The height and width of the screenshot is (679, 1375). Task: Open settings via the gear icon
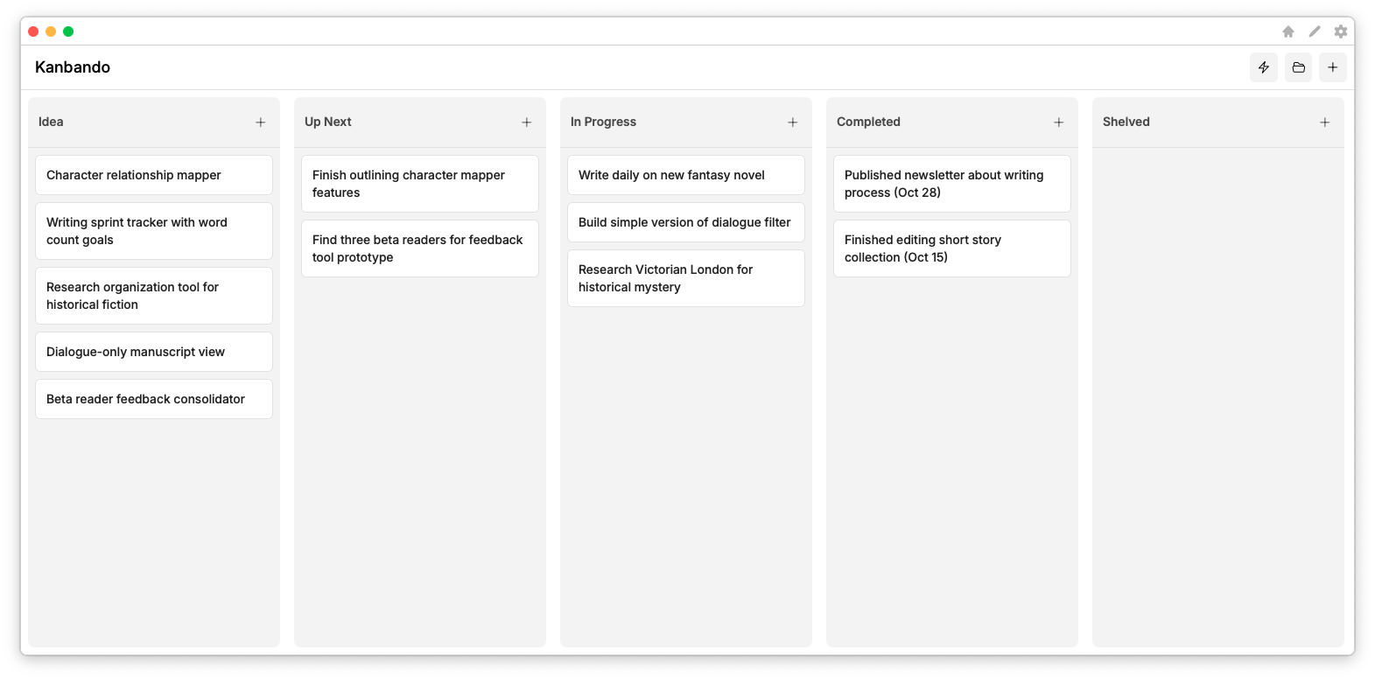(1341, 31)
